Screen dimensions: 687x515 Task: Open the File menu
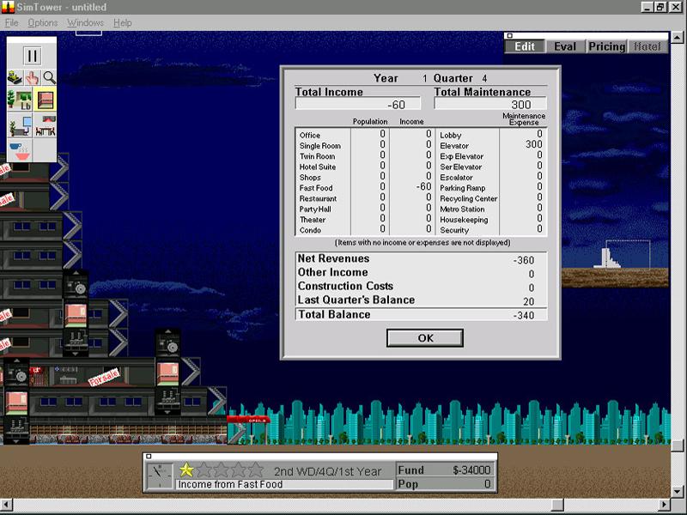(11, 23)
